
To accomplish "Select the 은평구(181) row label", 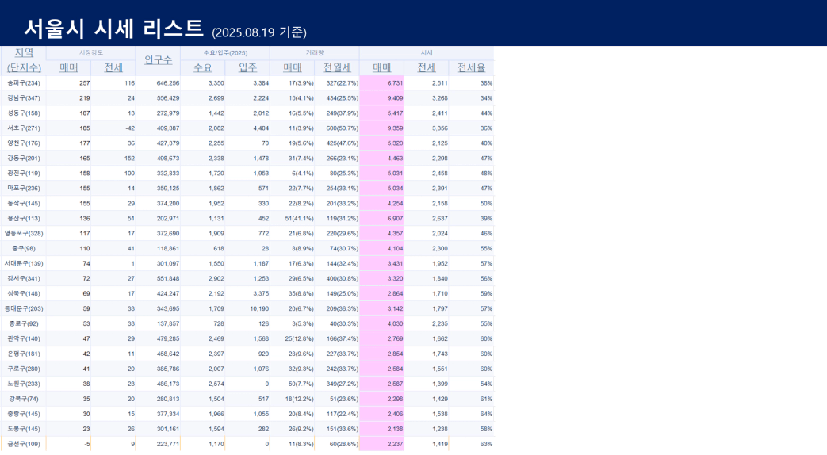I will (23, 354).
